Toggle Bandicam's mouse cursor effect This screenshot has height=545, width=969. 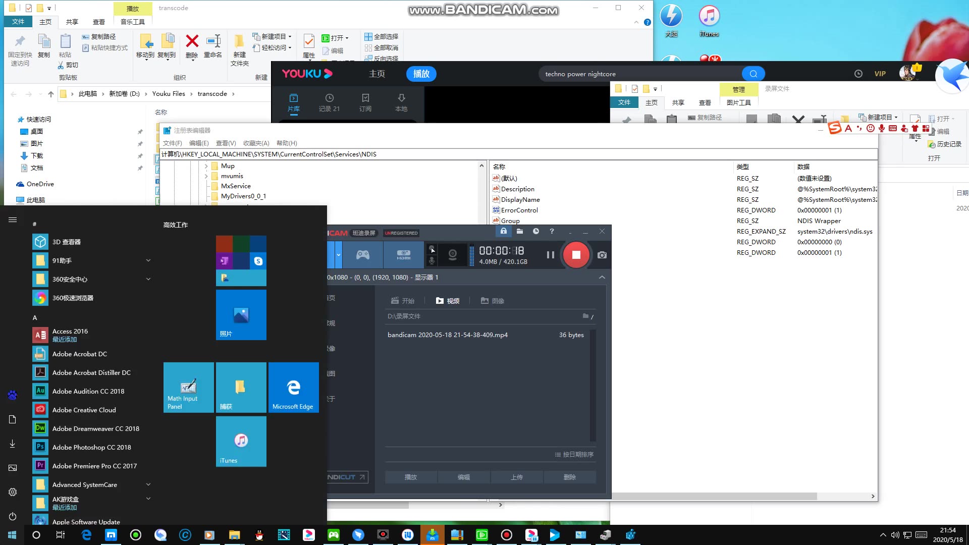click(432, 249)
